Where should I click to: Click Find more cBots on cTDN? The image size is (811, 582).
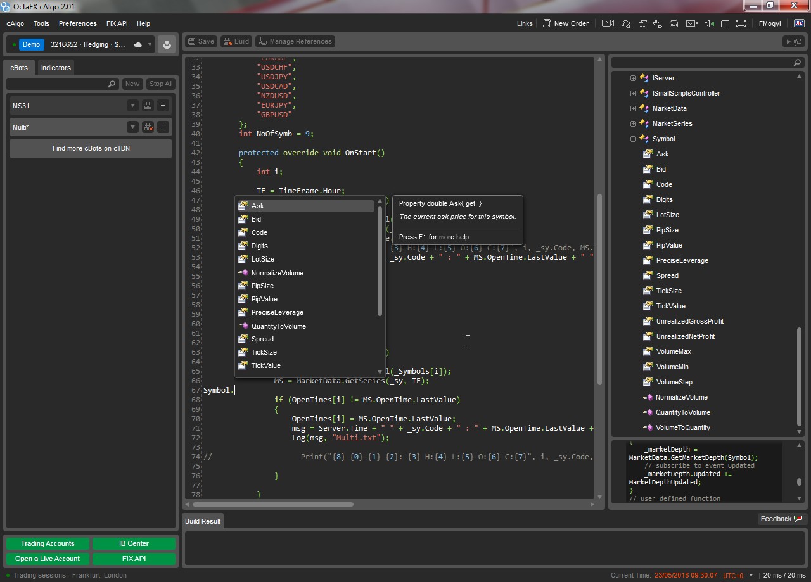tap(91, 148)
